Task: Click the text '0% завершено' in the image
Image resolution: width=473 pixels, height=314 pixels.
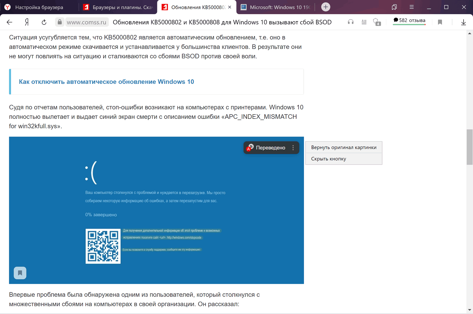Action: (x=101, y=215)
